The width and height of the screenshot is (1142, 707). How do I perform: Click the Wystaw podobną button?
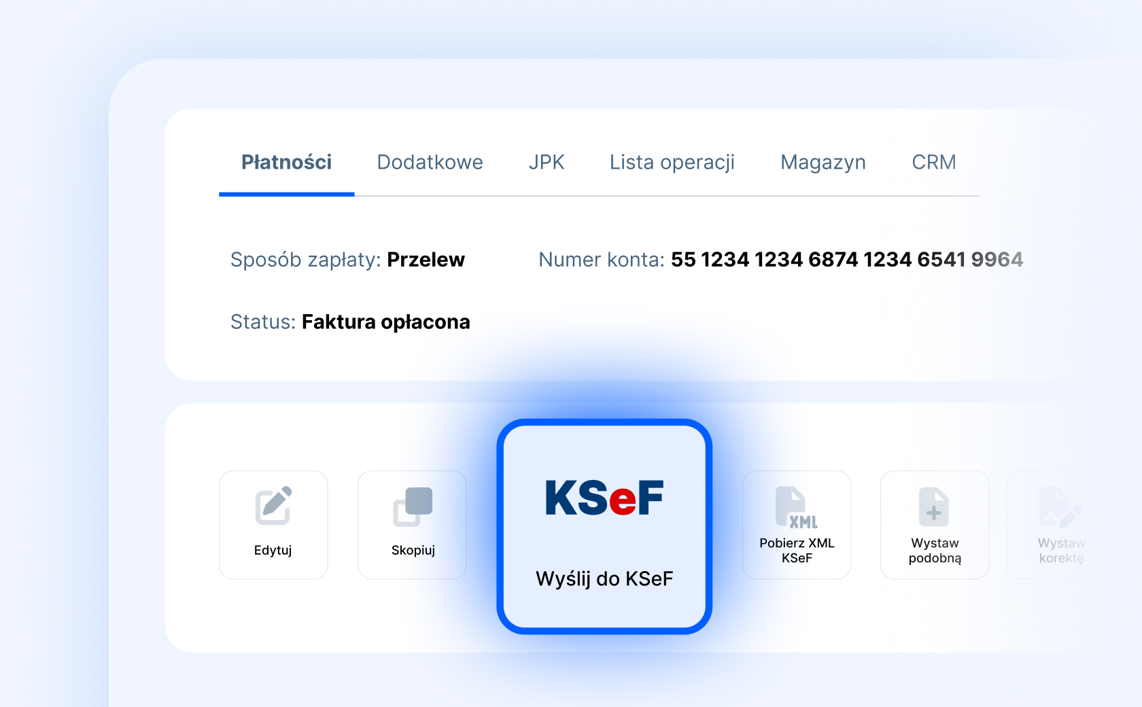click(934, 525)
